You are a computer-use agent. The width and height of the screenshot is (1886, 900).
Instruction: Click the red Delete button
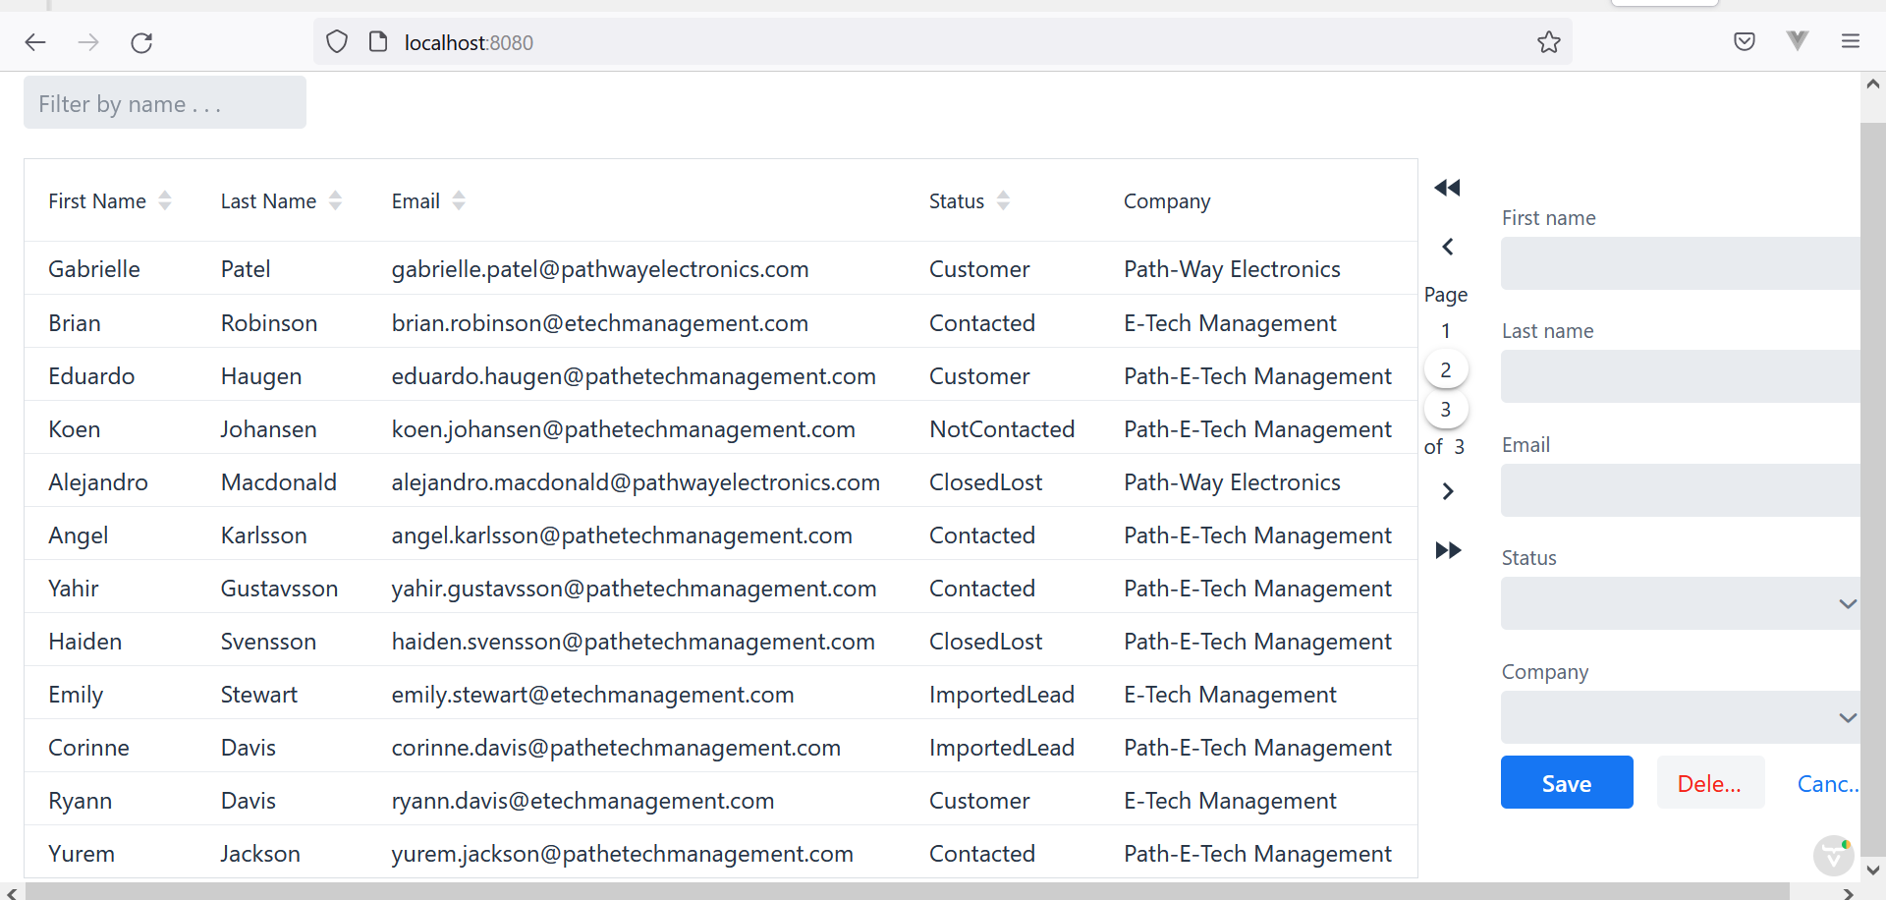pos(1709,783)
